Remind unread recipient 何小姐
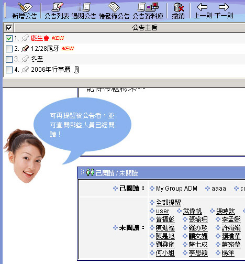This screenshot has width=245, height=264. [x=165, y=253]
